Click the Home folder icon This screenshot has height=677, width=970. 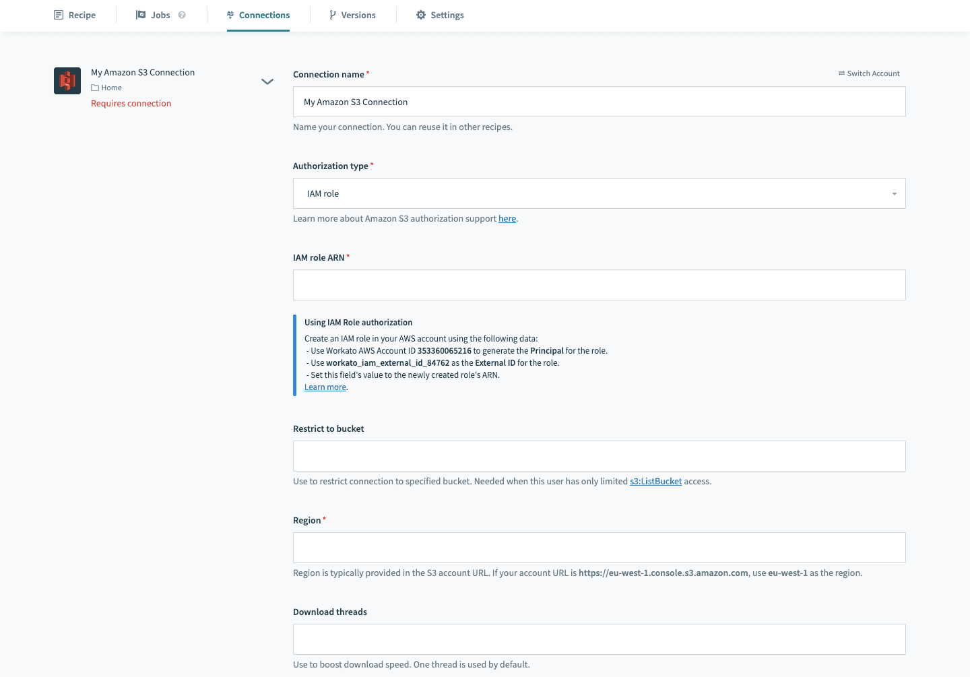[x=95, y=88]
